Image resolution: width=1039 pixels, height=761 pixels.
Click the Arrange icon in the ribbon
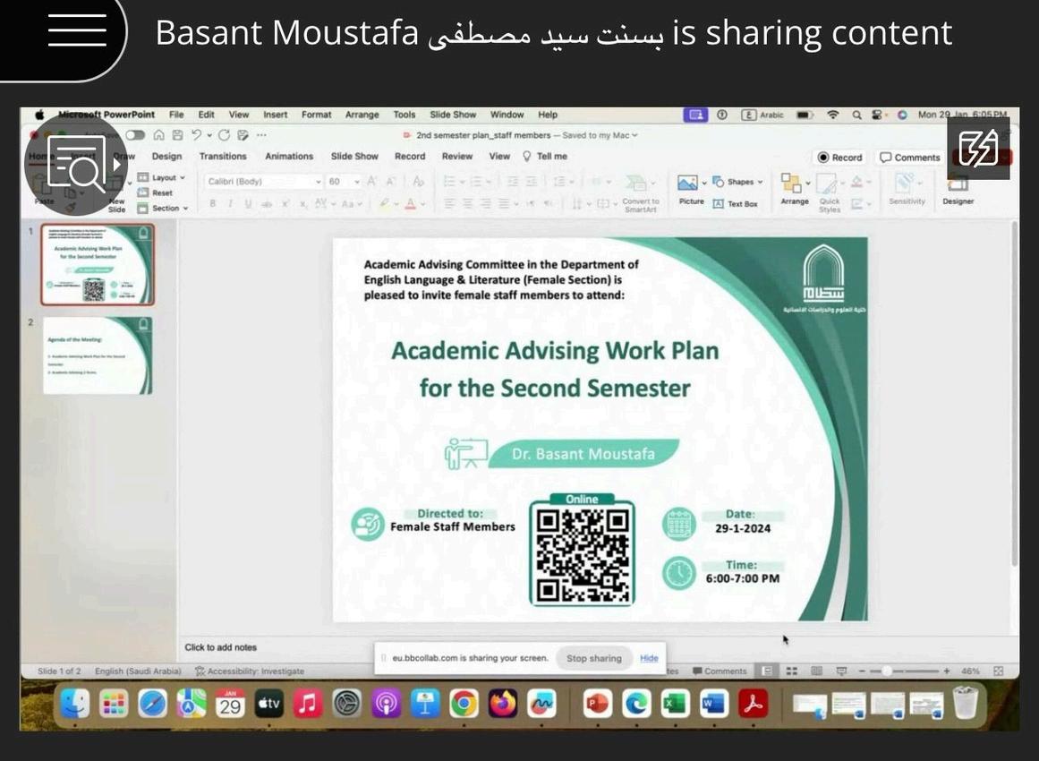(x=791, y=183)
